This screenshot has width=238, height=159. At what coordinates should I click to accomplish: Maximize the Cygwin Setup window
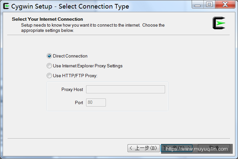[x=209, y=4]
